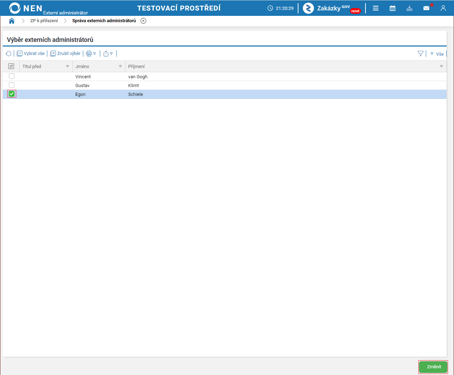Select the name Gustav cell
Viewport: 454px width, 375px height.
point(82,85)
